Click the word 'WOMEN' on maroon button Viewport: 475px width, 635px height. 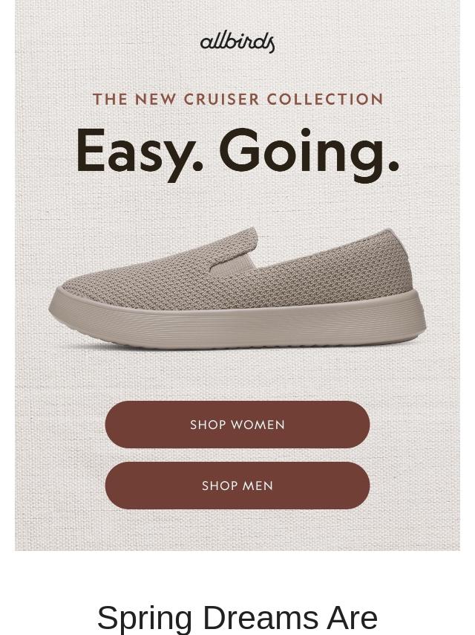258,425
